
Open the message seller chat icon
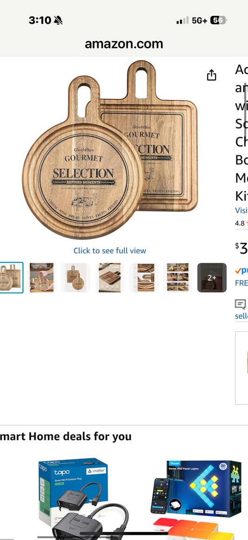click(x=240, y=304)
